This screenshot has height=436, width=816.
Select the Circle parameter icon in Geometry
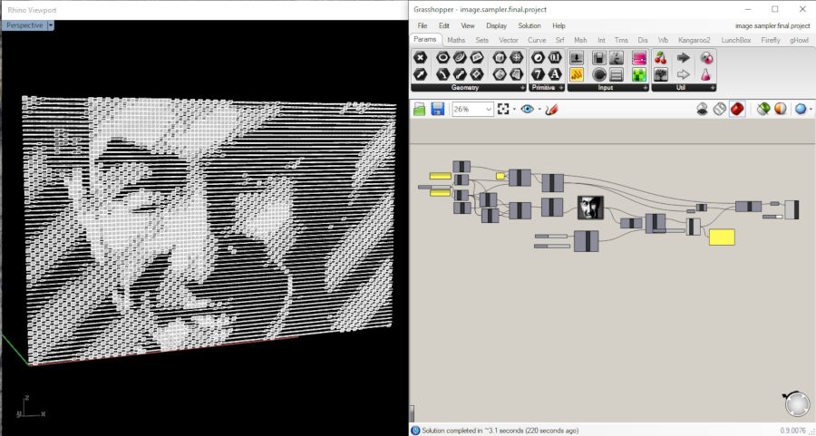(442, 58)
